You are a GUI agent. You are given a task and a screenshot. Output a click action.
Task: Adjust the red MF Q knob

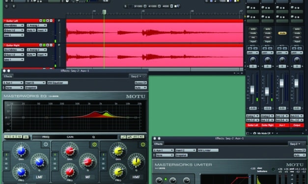click(87, 161)
